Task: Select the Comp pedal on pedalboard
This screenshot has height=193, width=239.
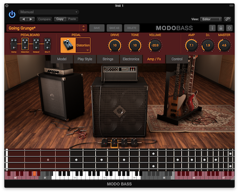Action: (14, 44)
